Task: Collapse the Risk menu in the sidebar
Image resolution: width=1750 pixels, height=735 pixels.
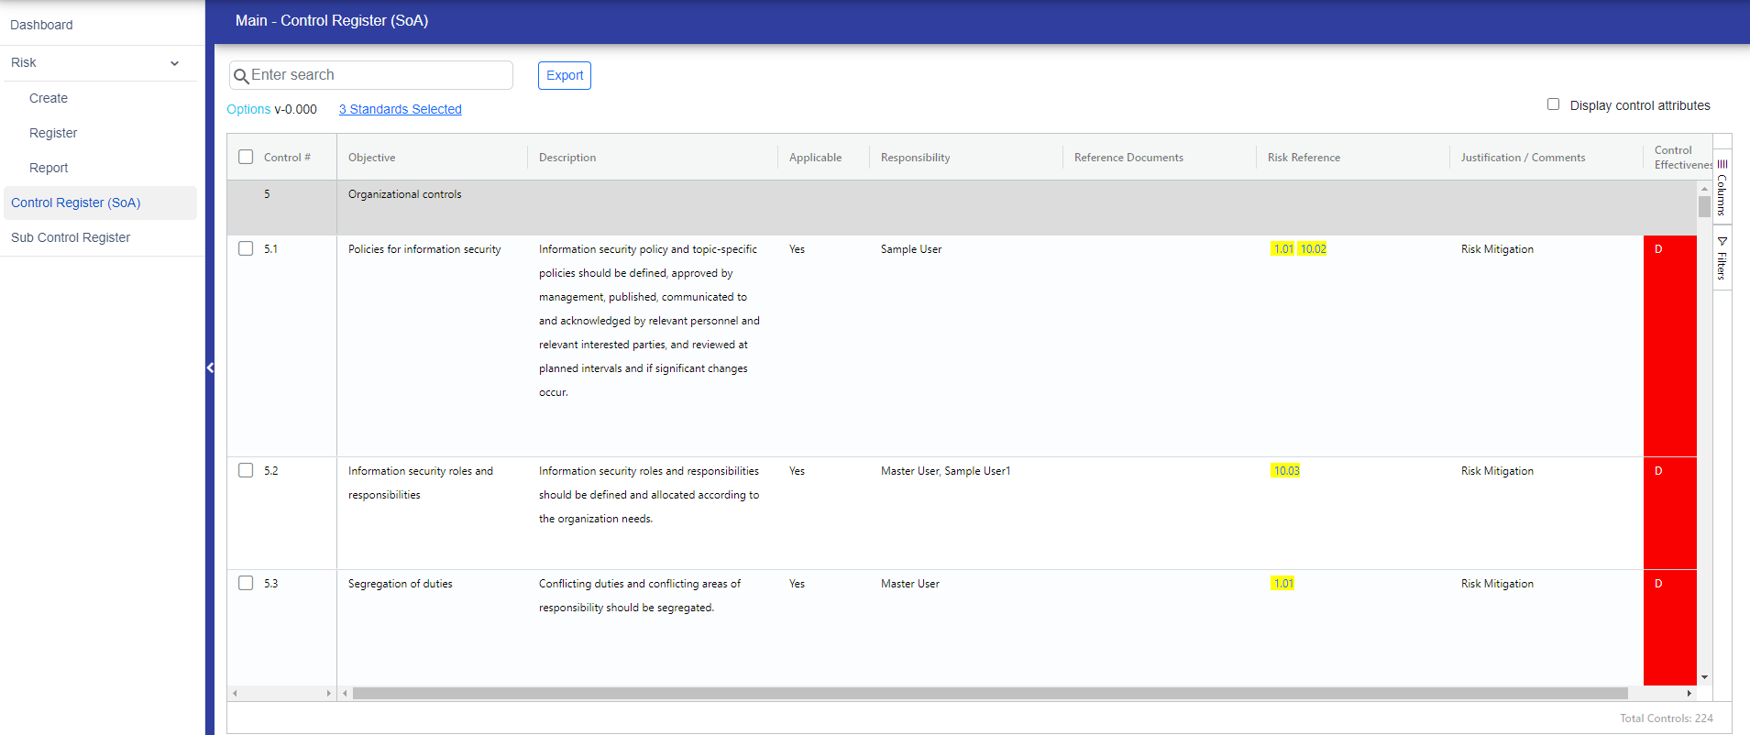Action: coord(174,63)
